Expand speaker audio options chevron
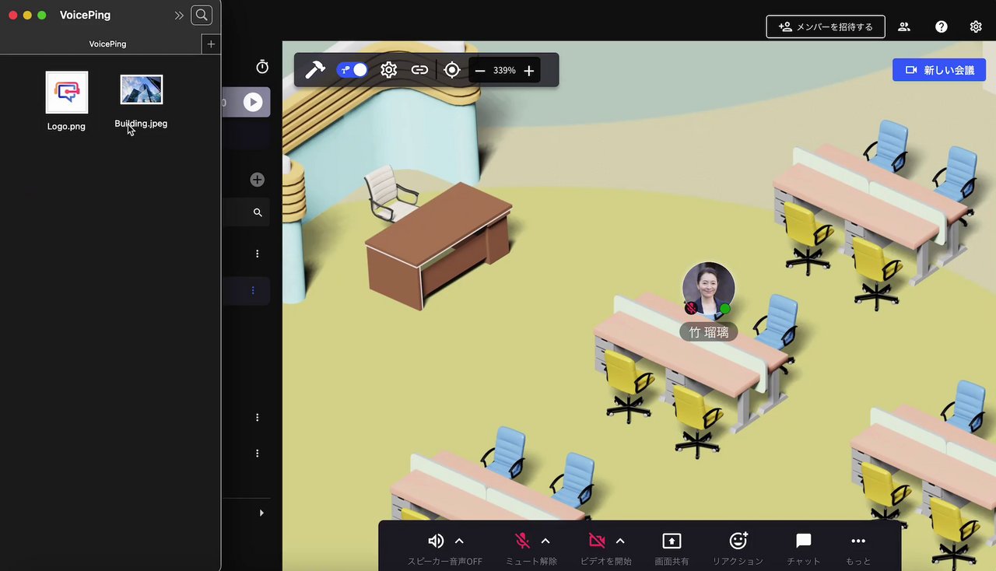The height and width of the screenshot is (571, 996). [x=459, y=541]
